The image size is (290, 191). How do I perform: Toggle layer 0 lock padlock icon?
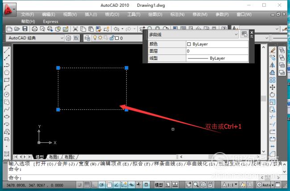pos(112,38)
